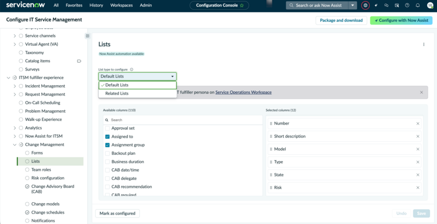437x224 pixels.
Task: Grab the drag handle of State column
Action: [271, 175]
